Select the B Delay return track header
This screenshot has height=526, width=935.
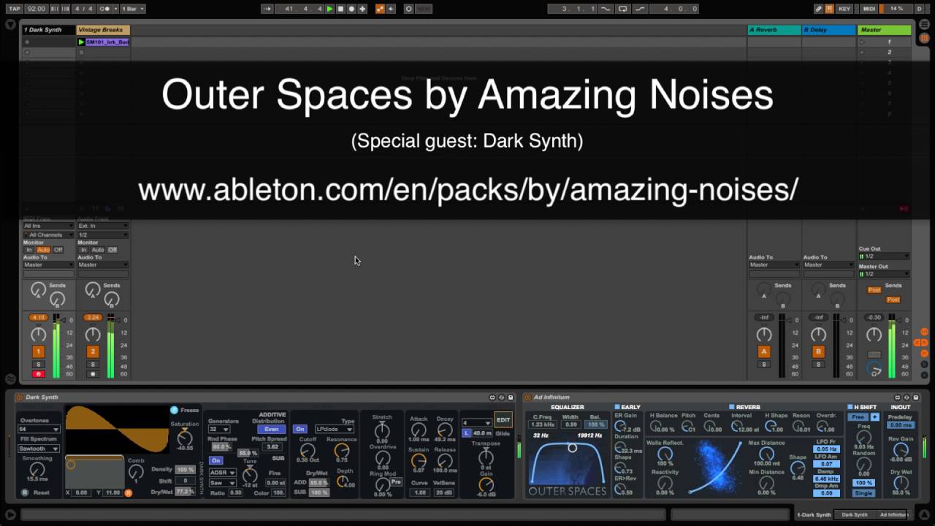(829, 30)
